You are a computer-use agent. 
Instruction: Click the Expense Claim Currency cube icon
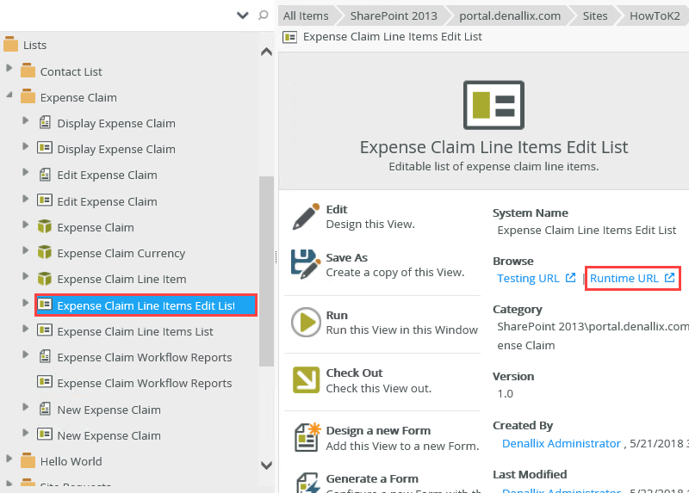46,253
